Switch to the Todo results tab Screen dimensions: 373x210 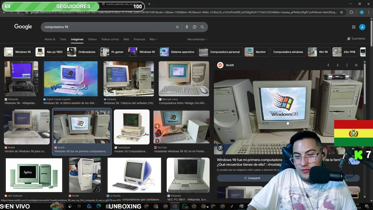(x=63, y=39)
